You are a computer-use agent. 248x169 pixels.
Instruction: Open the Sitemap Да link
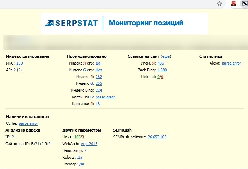(82, 164)
